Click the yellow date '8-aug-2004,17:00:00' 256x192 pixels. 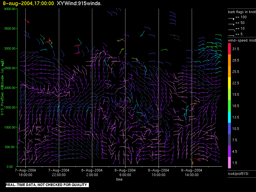tap(28, 3)
